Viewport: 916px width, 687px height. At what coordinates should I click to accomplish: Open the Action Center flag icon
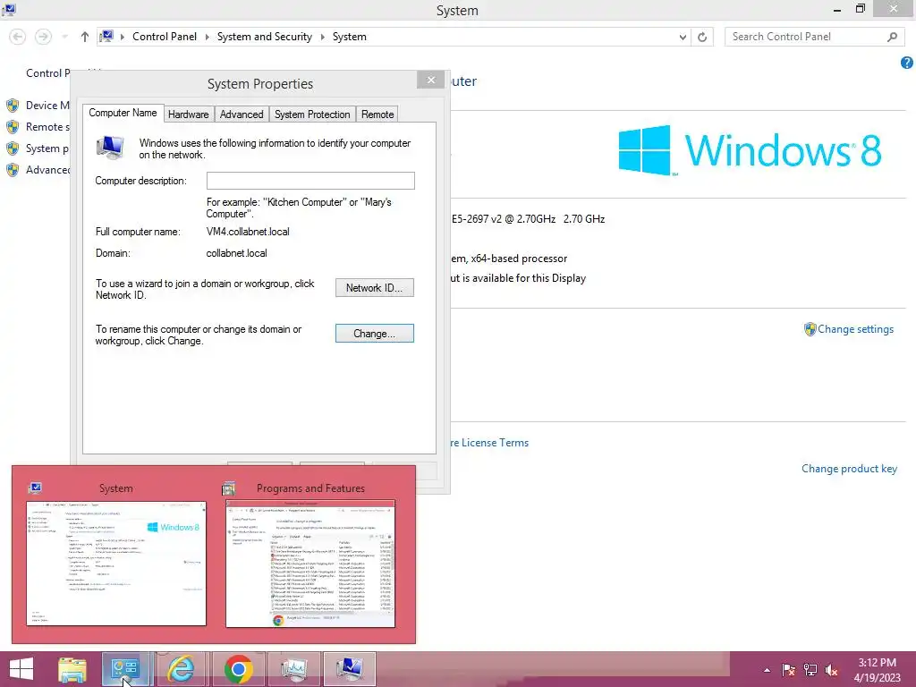tap(788, 670)
